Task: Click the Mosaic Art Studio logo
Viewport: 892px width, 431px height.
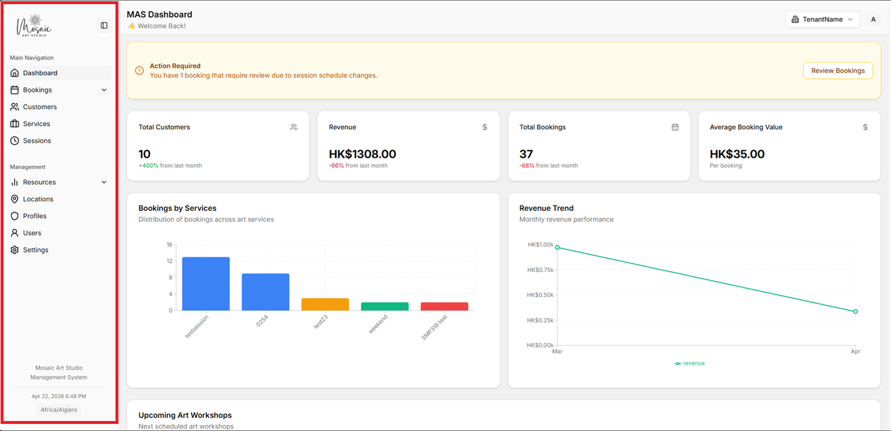Action: coord(34,25)
